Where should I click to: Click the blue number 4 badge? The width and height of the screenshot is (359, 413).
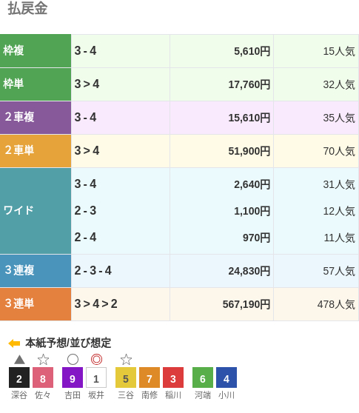[x=227, y=377]
